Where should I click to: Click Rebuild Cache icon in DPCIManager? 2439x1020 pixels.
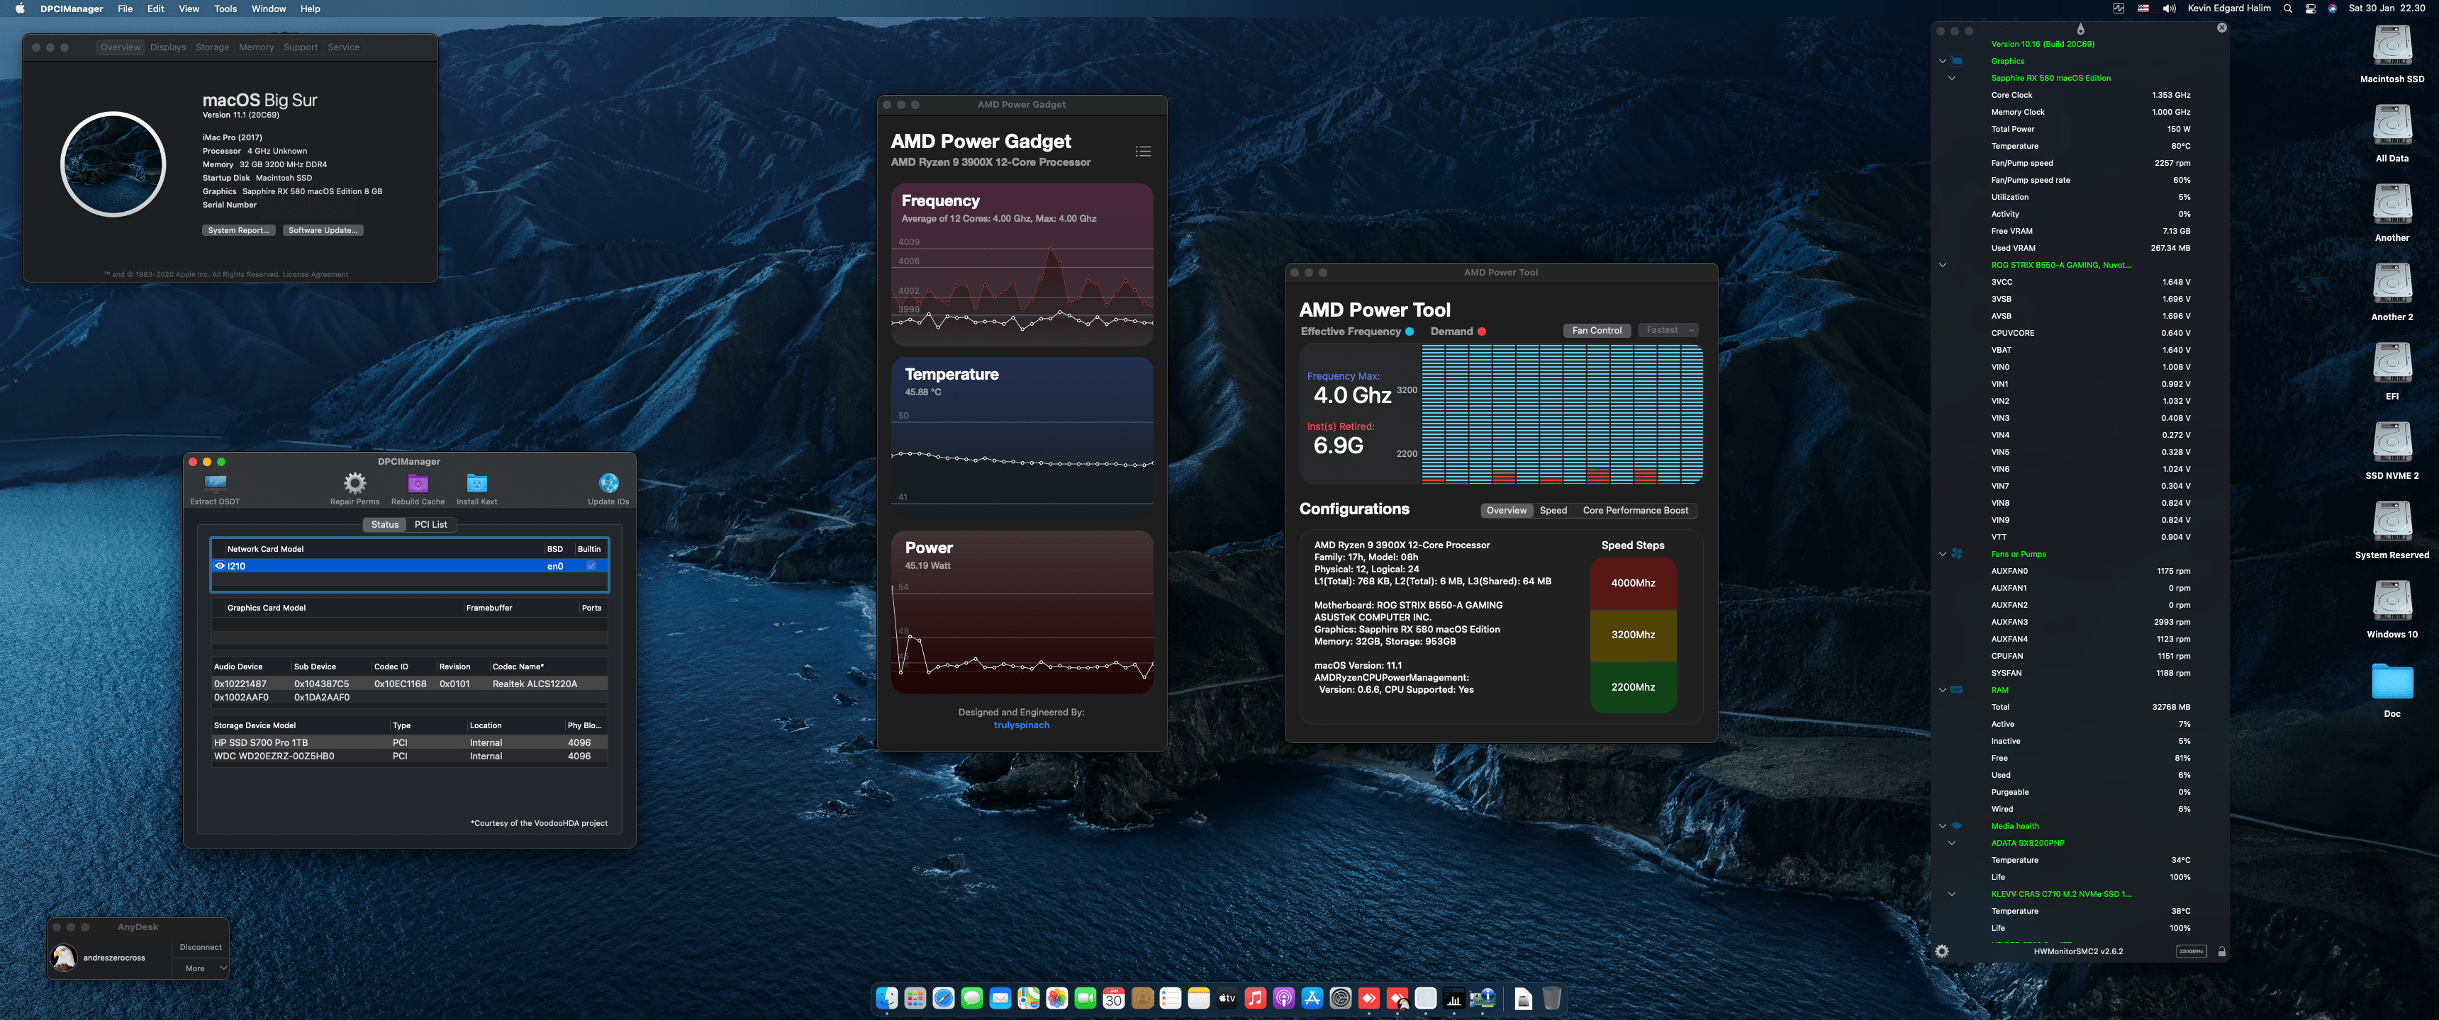click(418, 484)
